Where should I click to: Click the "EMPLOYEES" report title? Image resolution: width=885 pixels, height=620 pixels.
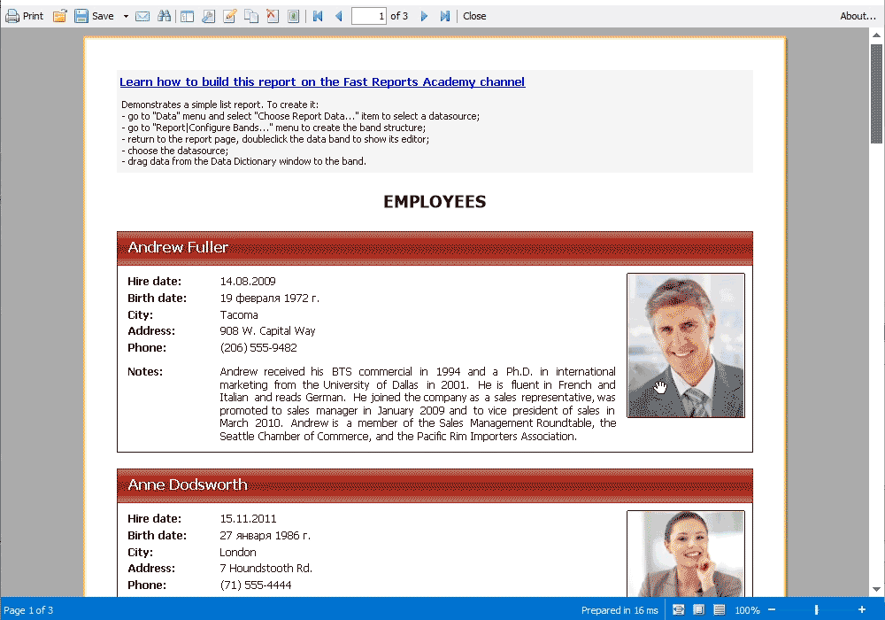point(435,202)
